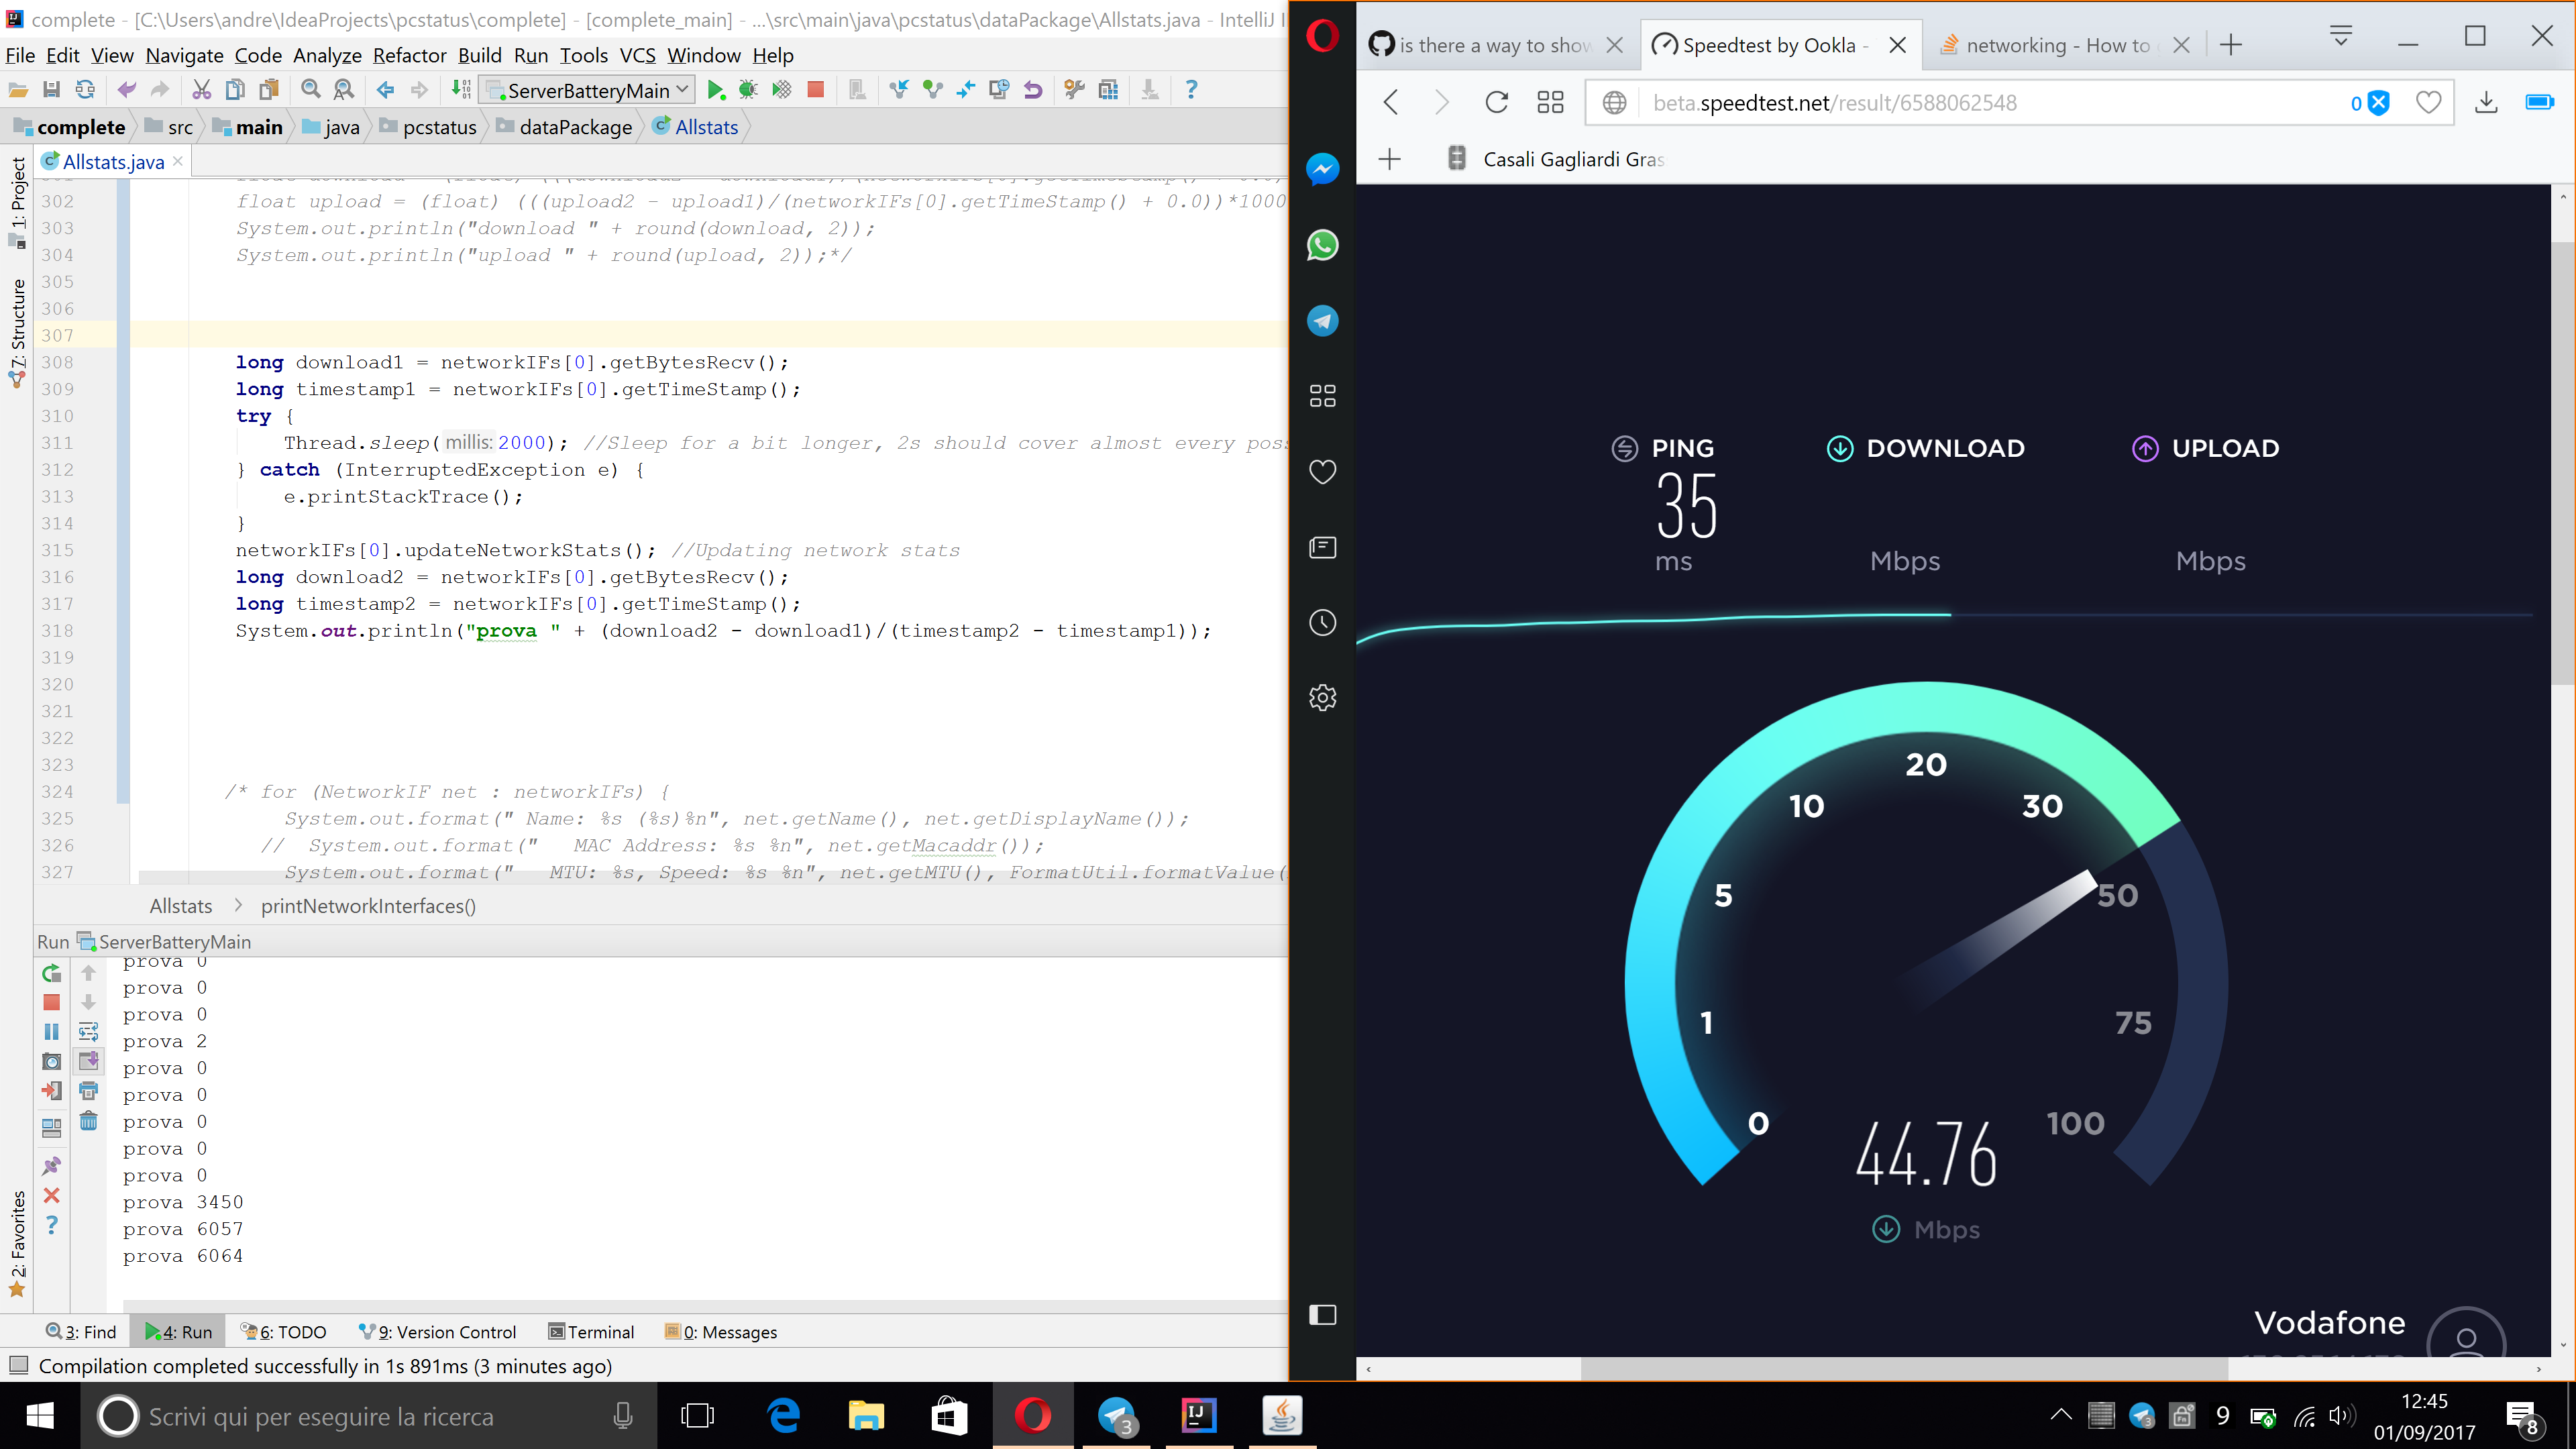This screenshot has width=2576, height=1449.
Task: Revert changes with the purple revert icon
Action: click(1033, 90)
